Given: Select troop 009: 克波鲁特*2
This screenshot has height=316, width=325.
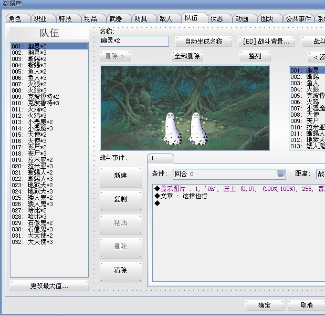Looking at the screenshot, I should [x=49, y=97].
